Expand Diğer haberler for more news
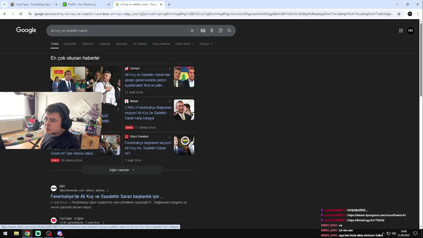423x238 pixels. pos(122,170)
